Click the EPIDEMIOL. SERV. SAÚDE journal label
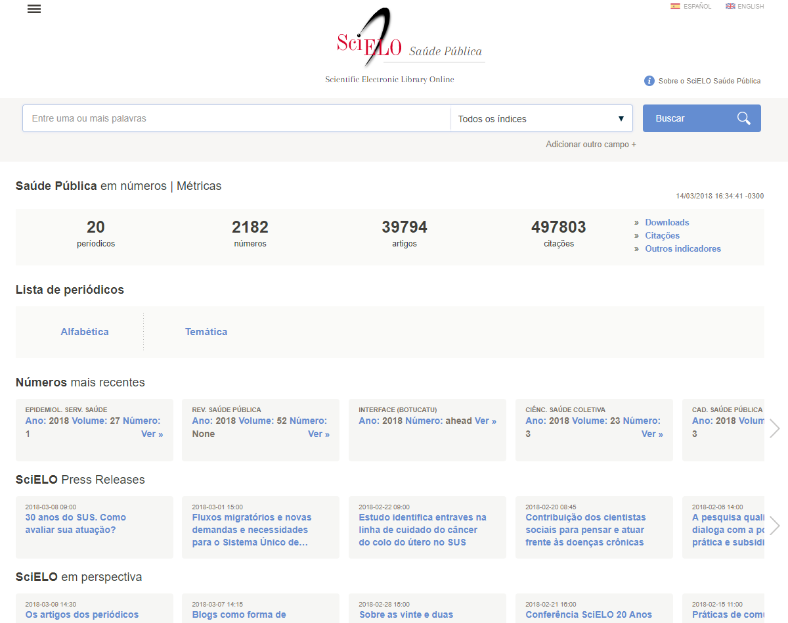Image resolution: width=788 pixels, height=623 pixels. [66, 409]
